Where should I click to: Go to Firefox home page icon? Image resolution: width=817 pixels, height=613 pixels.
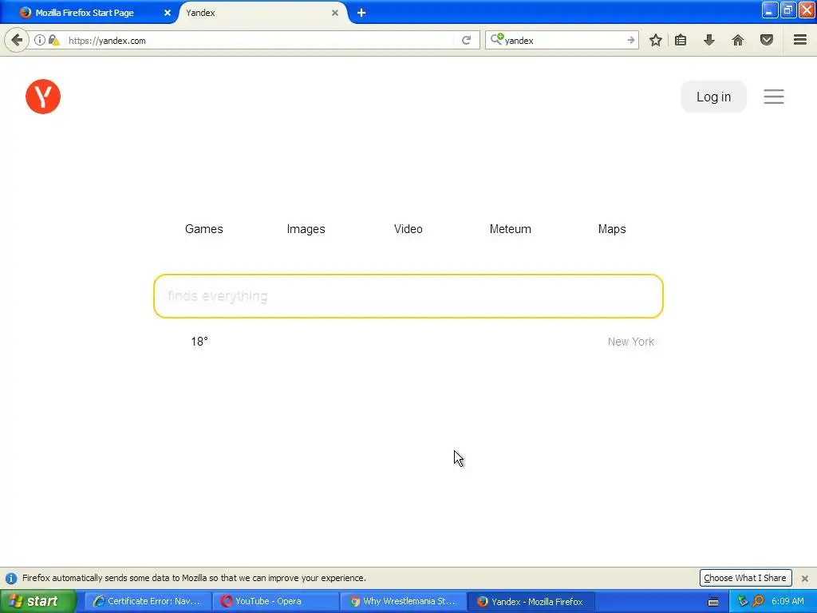click(x=738, y=40)
